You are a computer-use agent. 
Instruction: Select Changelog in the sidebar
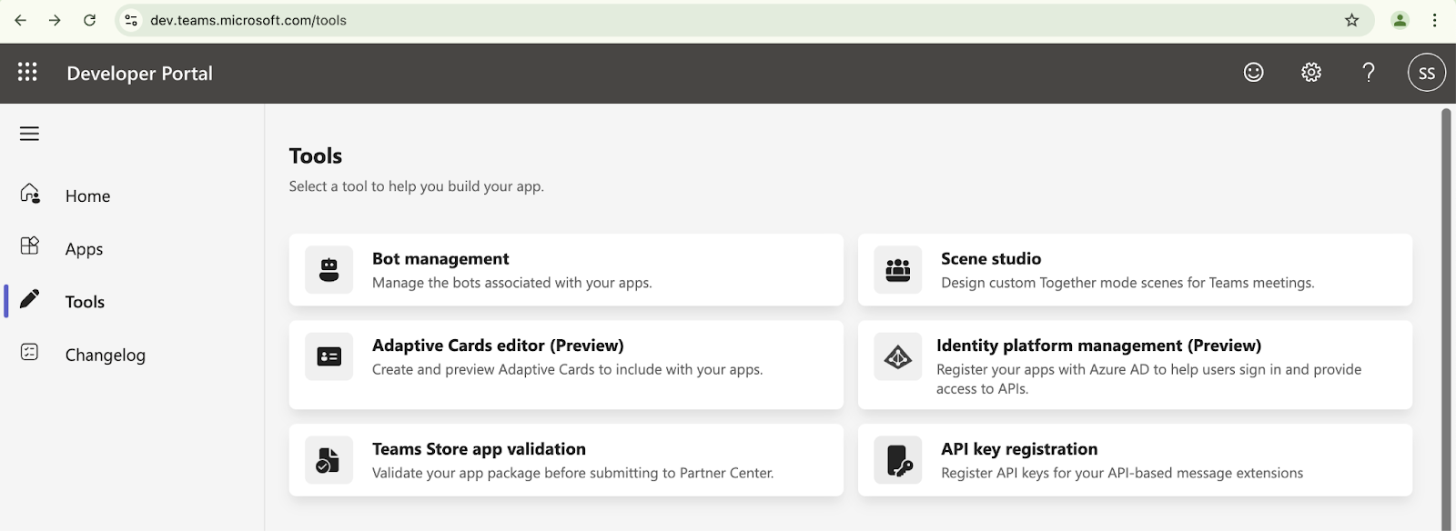tap(105, 356)
